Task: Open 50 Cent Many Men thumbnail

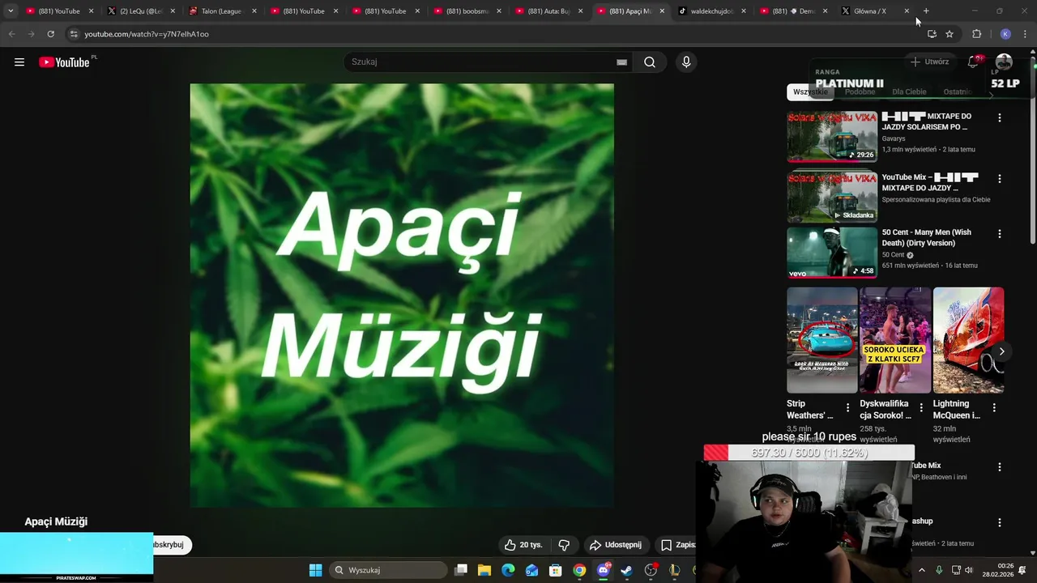Action: point(832,252)
